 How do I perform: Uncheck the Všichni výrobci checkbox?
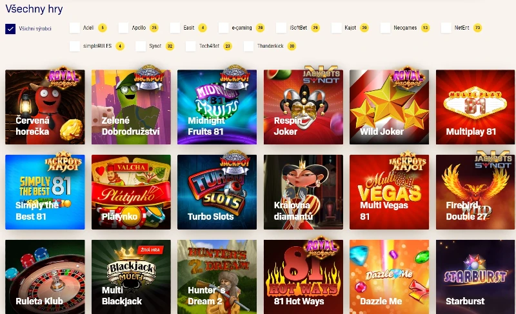(x=10, y=28)
